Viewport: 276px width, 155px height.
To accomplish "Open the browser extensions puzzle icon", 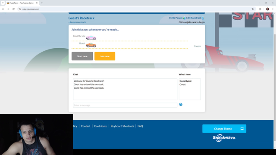I will [260, 9].
